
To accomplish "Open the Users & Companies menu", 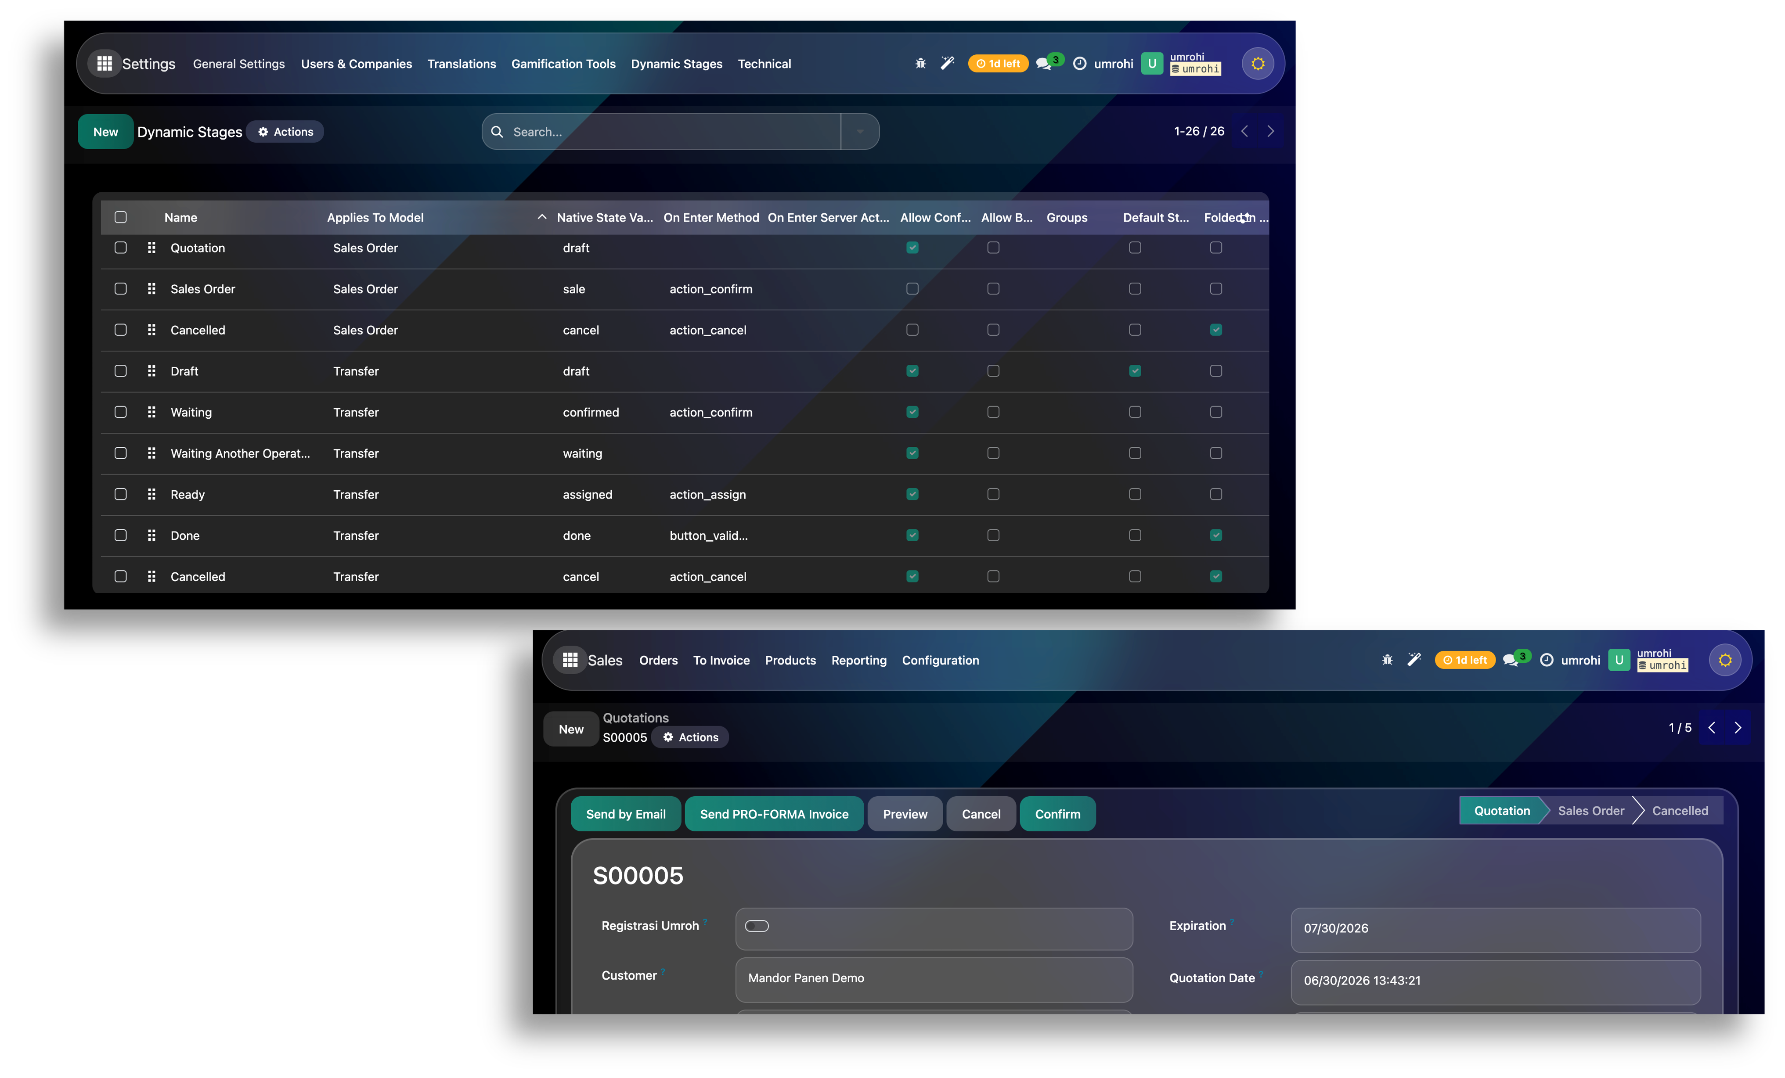I will [357, 64].
